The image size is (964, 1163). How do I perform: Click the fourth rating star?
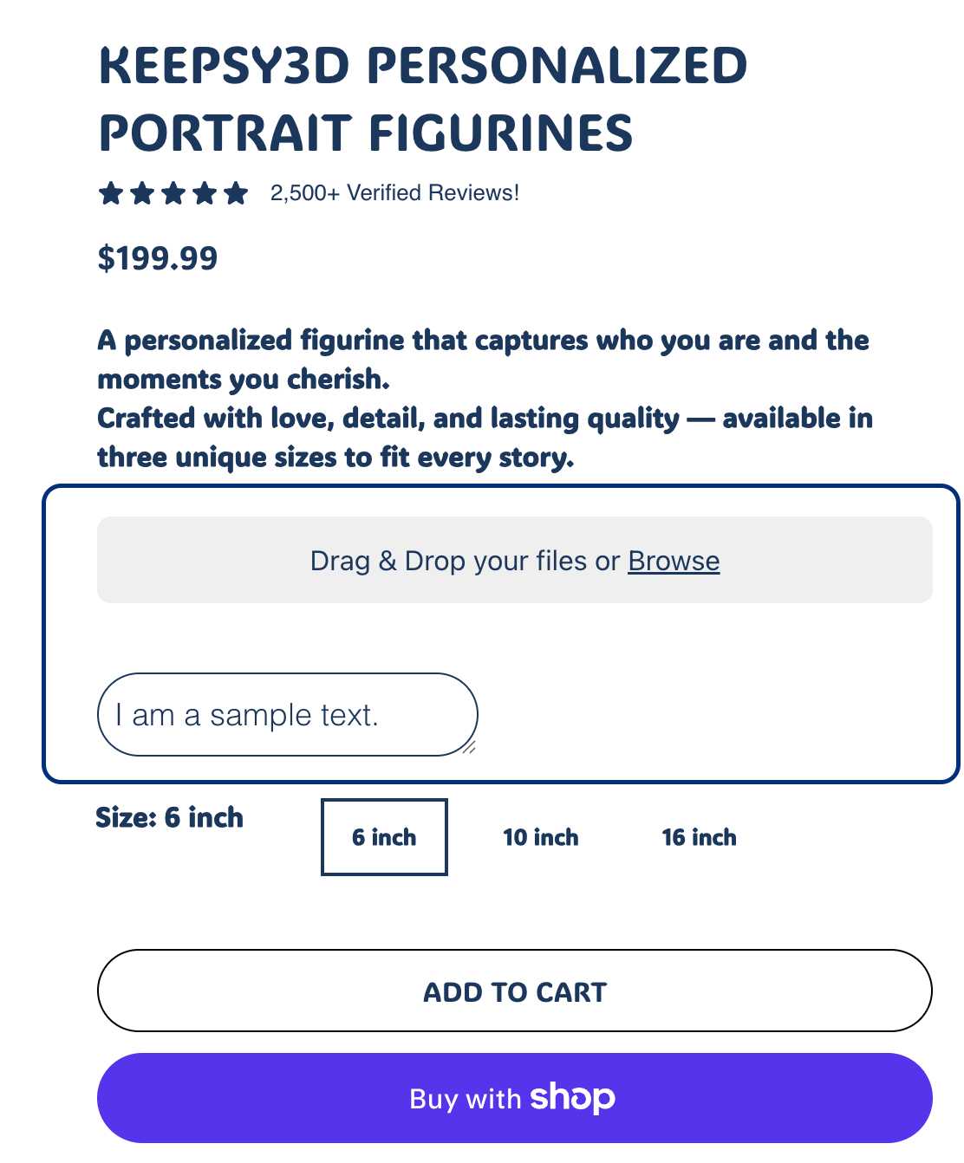click(205, 192)
